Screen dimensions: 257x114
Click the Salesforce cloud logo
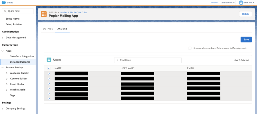click(4, 3)
